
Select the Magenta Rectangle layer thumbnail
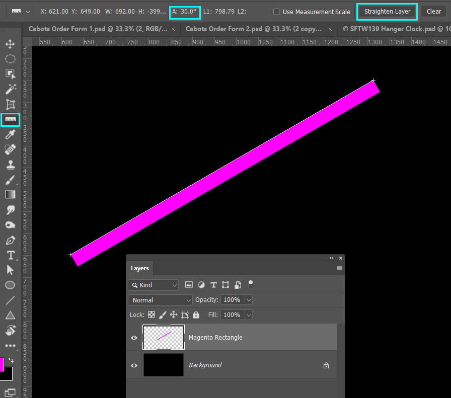pos(164,337)
